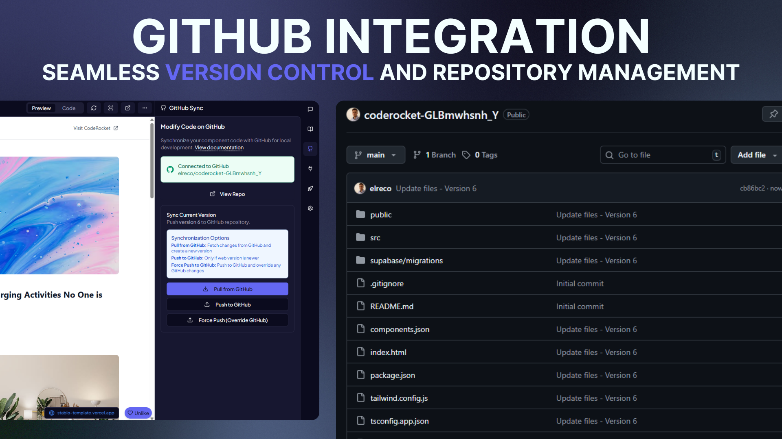Click Pull from GitHub button

click(227, 289)
